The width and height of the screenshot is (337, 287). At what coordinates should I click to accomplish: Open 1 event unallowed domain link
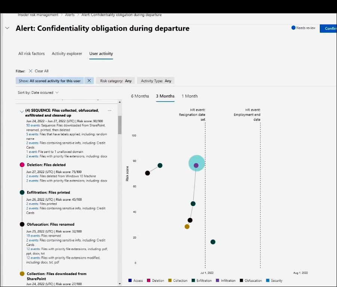point(32,152)
